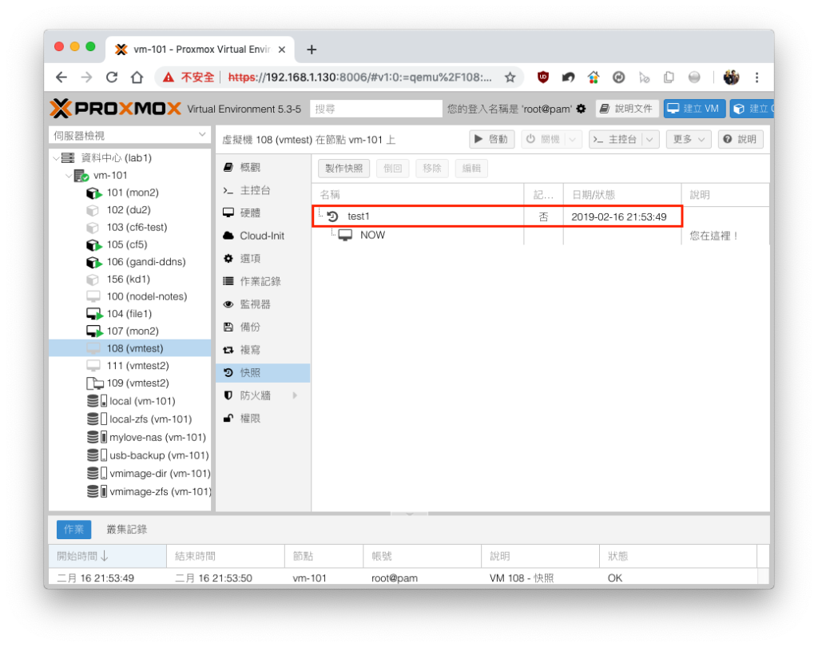Expand the 防火牆 submenu arrow
818x647 pixels.
coord(296,395)
